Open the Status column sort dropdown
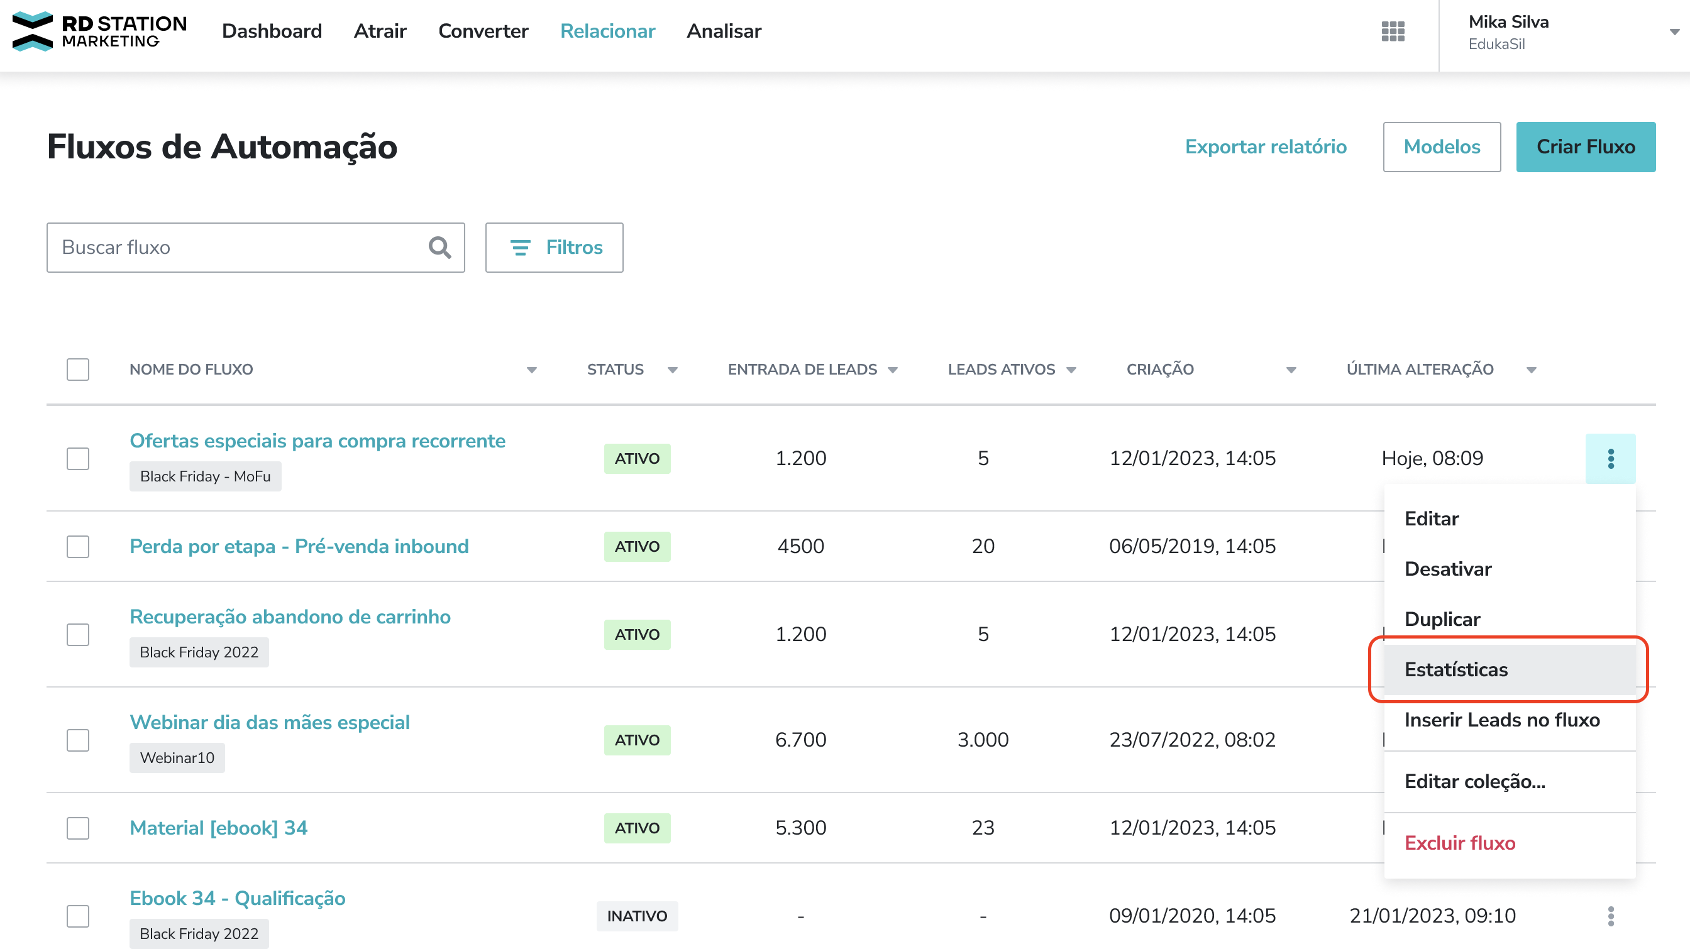 [673, 370]
